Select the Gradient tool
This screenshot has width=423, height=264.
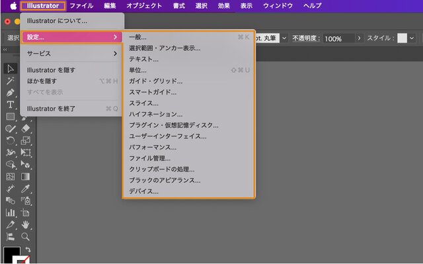tap(26, 177)
